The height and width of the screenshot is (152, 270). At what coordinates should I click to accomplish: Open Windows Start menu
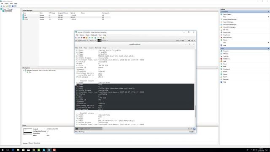pos(3,150)
